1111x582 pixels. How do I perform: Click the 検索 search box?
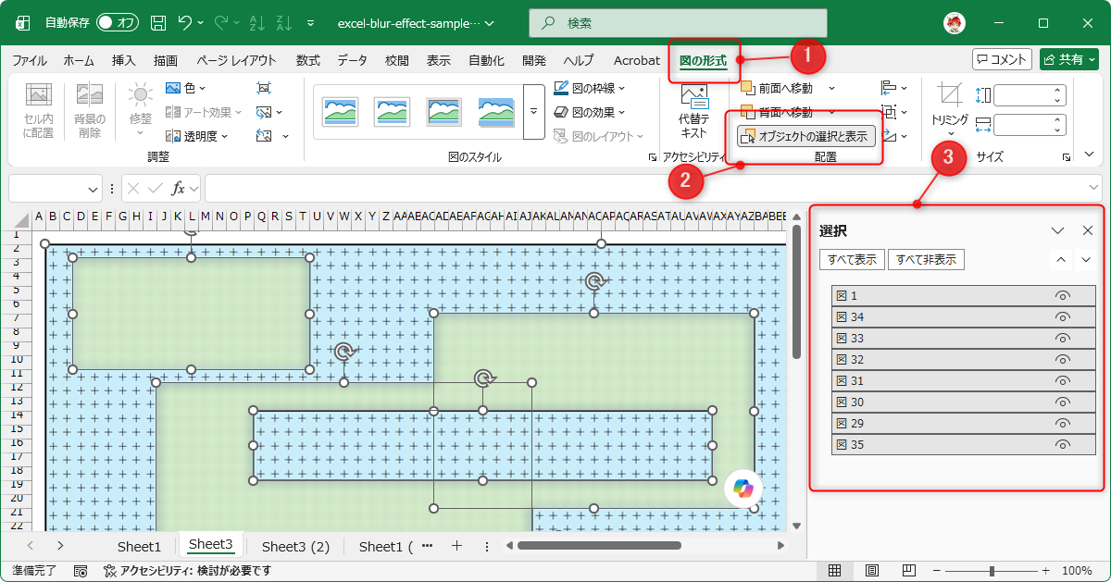(x=678, y=22)
